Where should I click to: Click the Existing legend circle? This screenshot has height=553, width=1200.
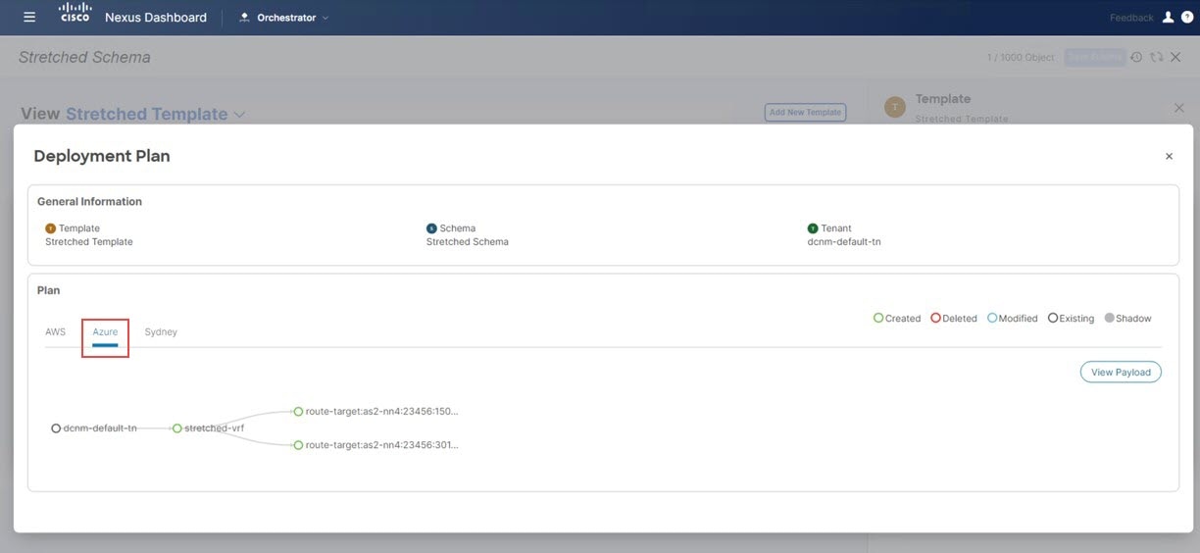click(1053, 318)
